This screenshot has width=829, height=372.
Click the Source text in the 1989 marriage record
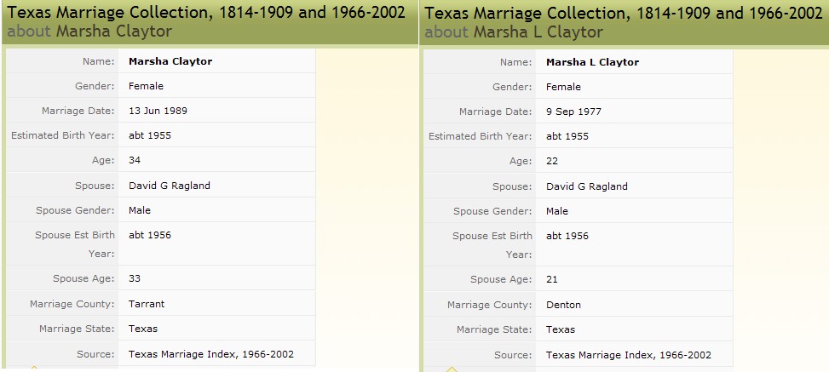click(211, 354)
